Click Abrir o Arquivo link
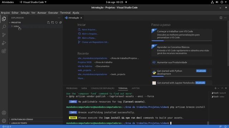The width and height of the screenshot is (229, 128). [x=90, y=34]
